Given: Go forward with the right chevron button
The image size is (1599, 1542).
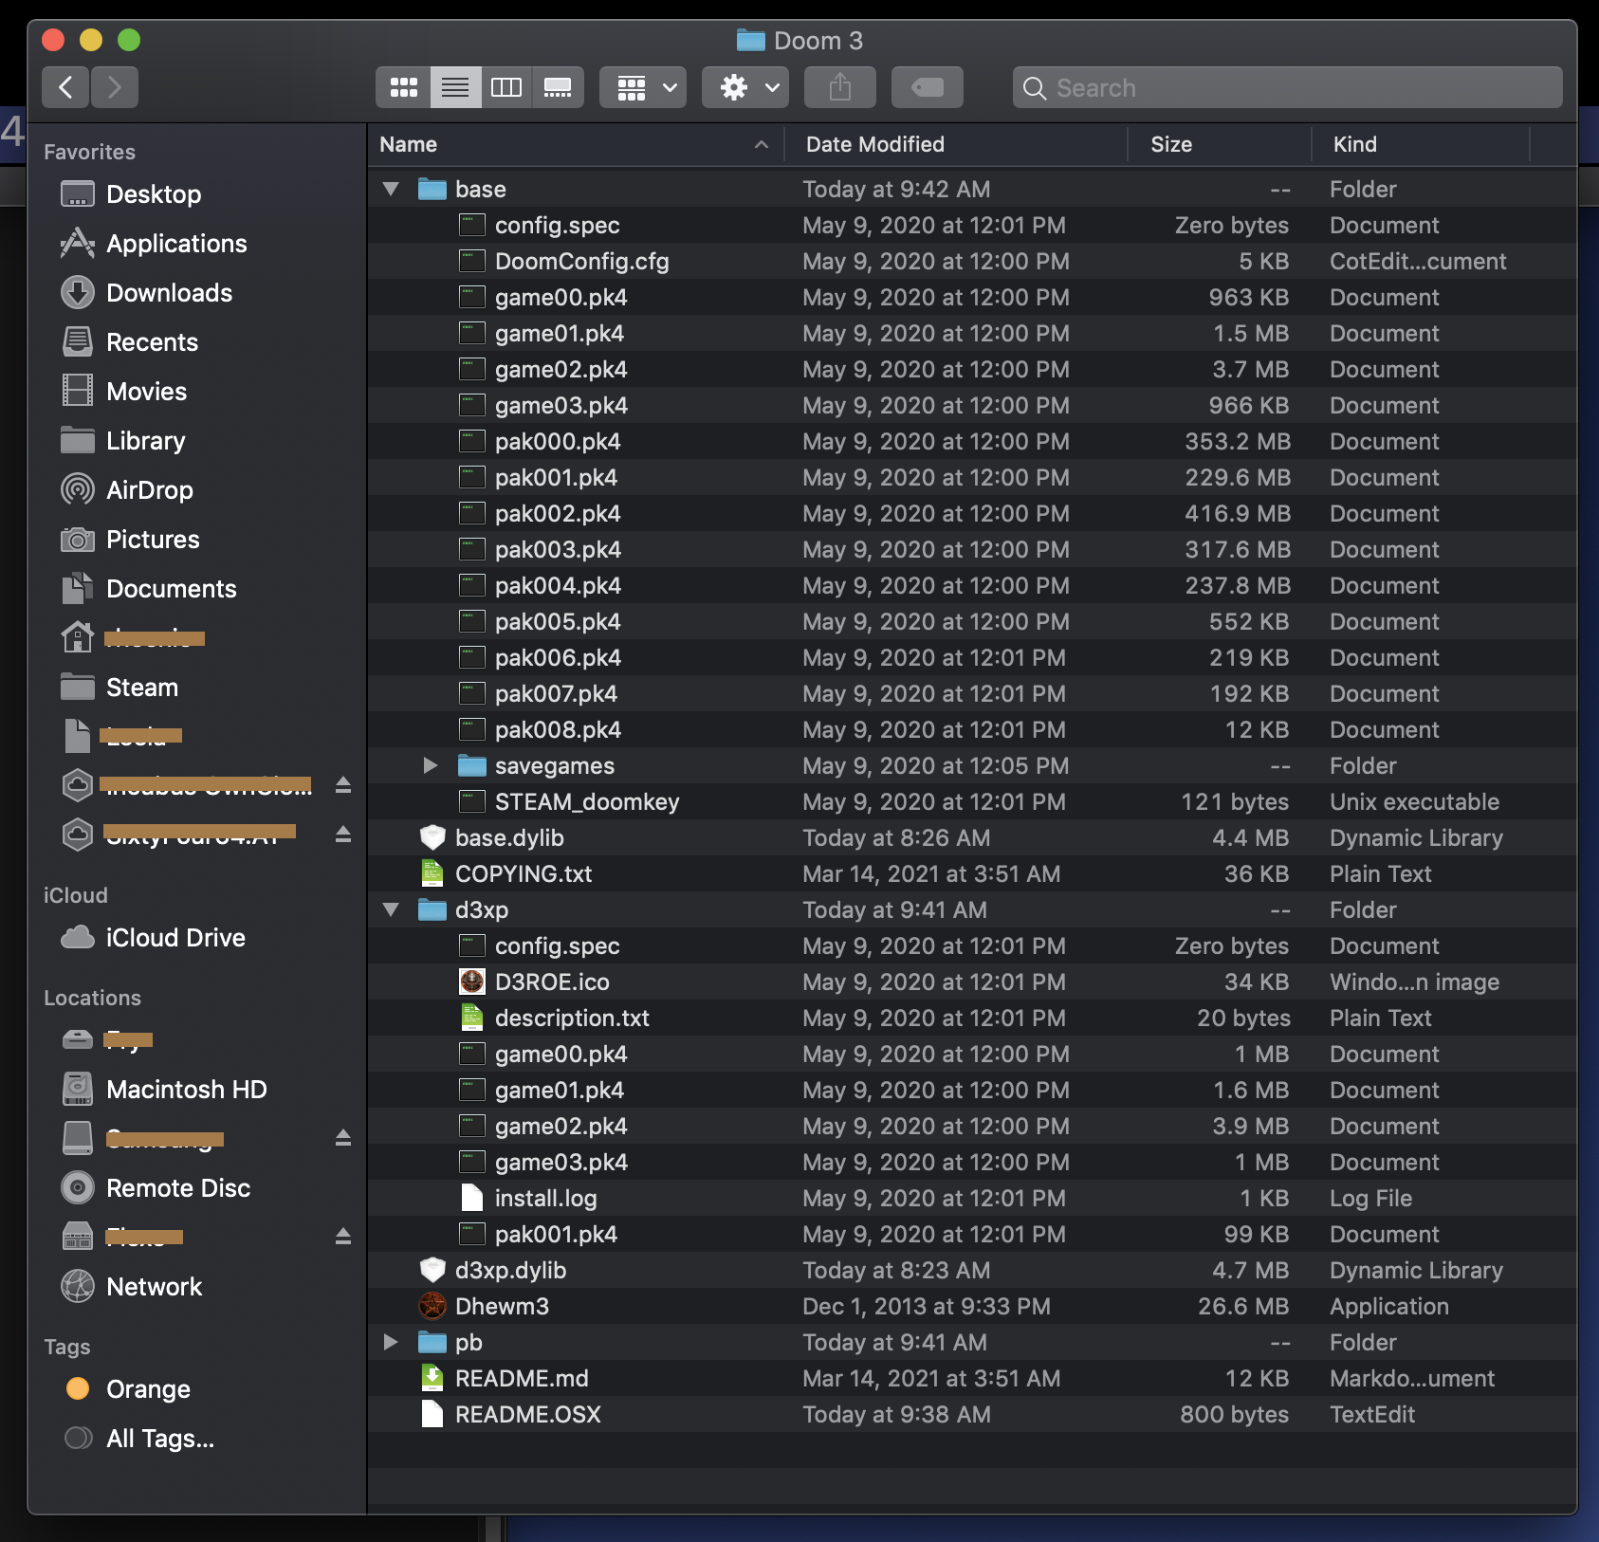Looking at the screenshot, I should click(x=115, y=87).
